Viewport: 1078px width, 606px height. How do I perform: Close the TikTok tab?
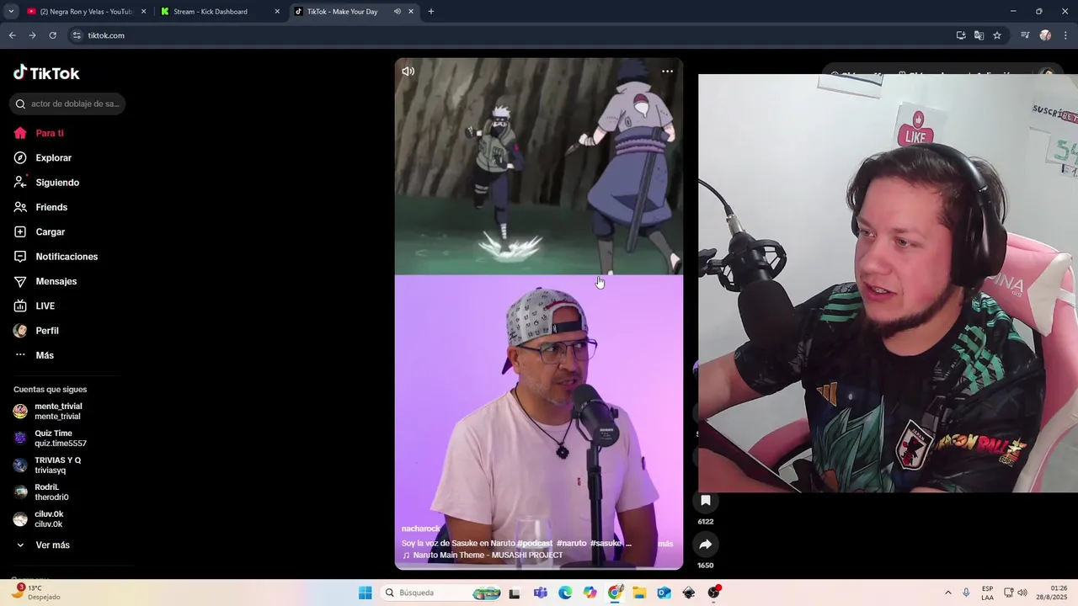pos(411,12)
